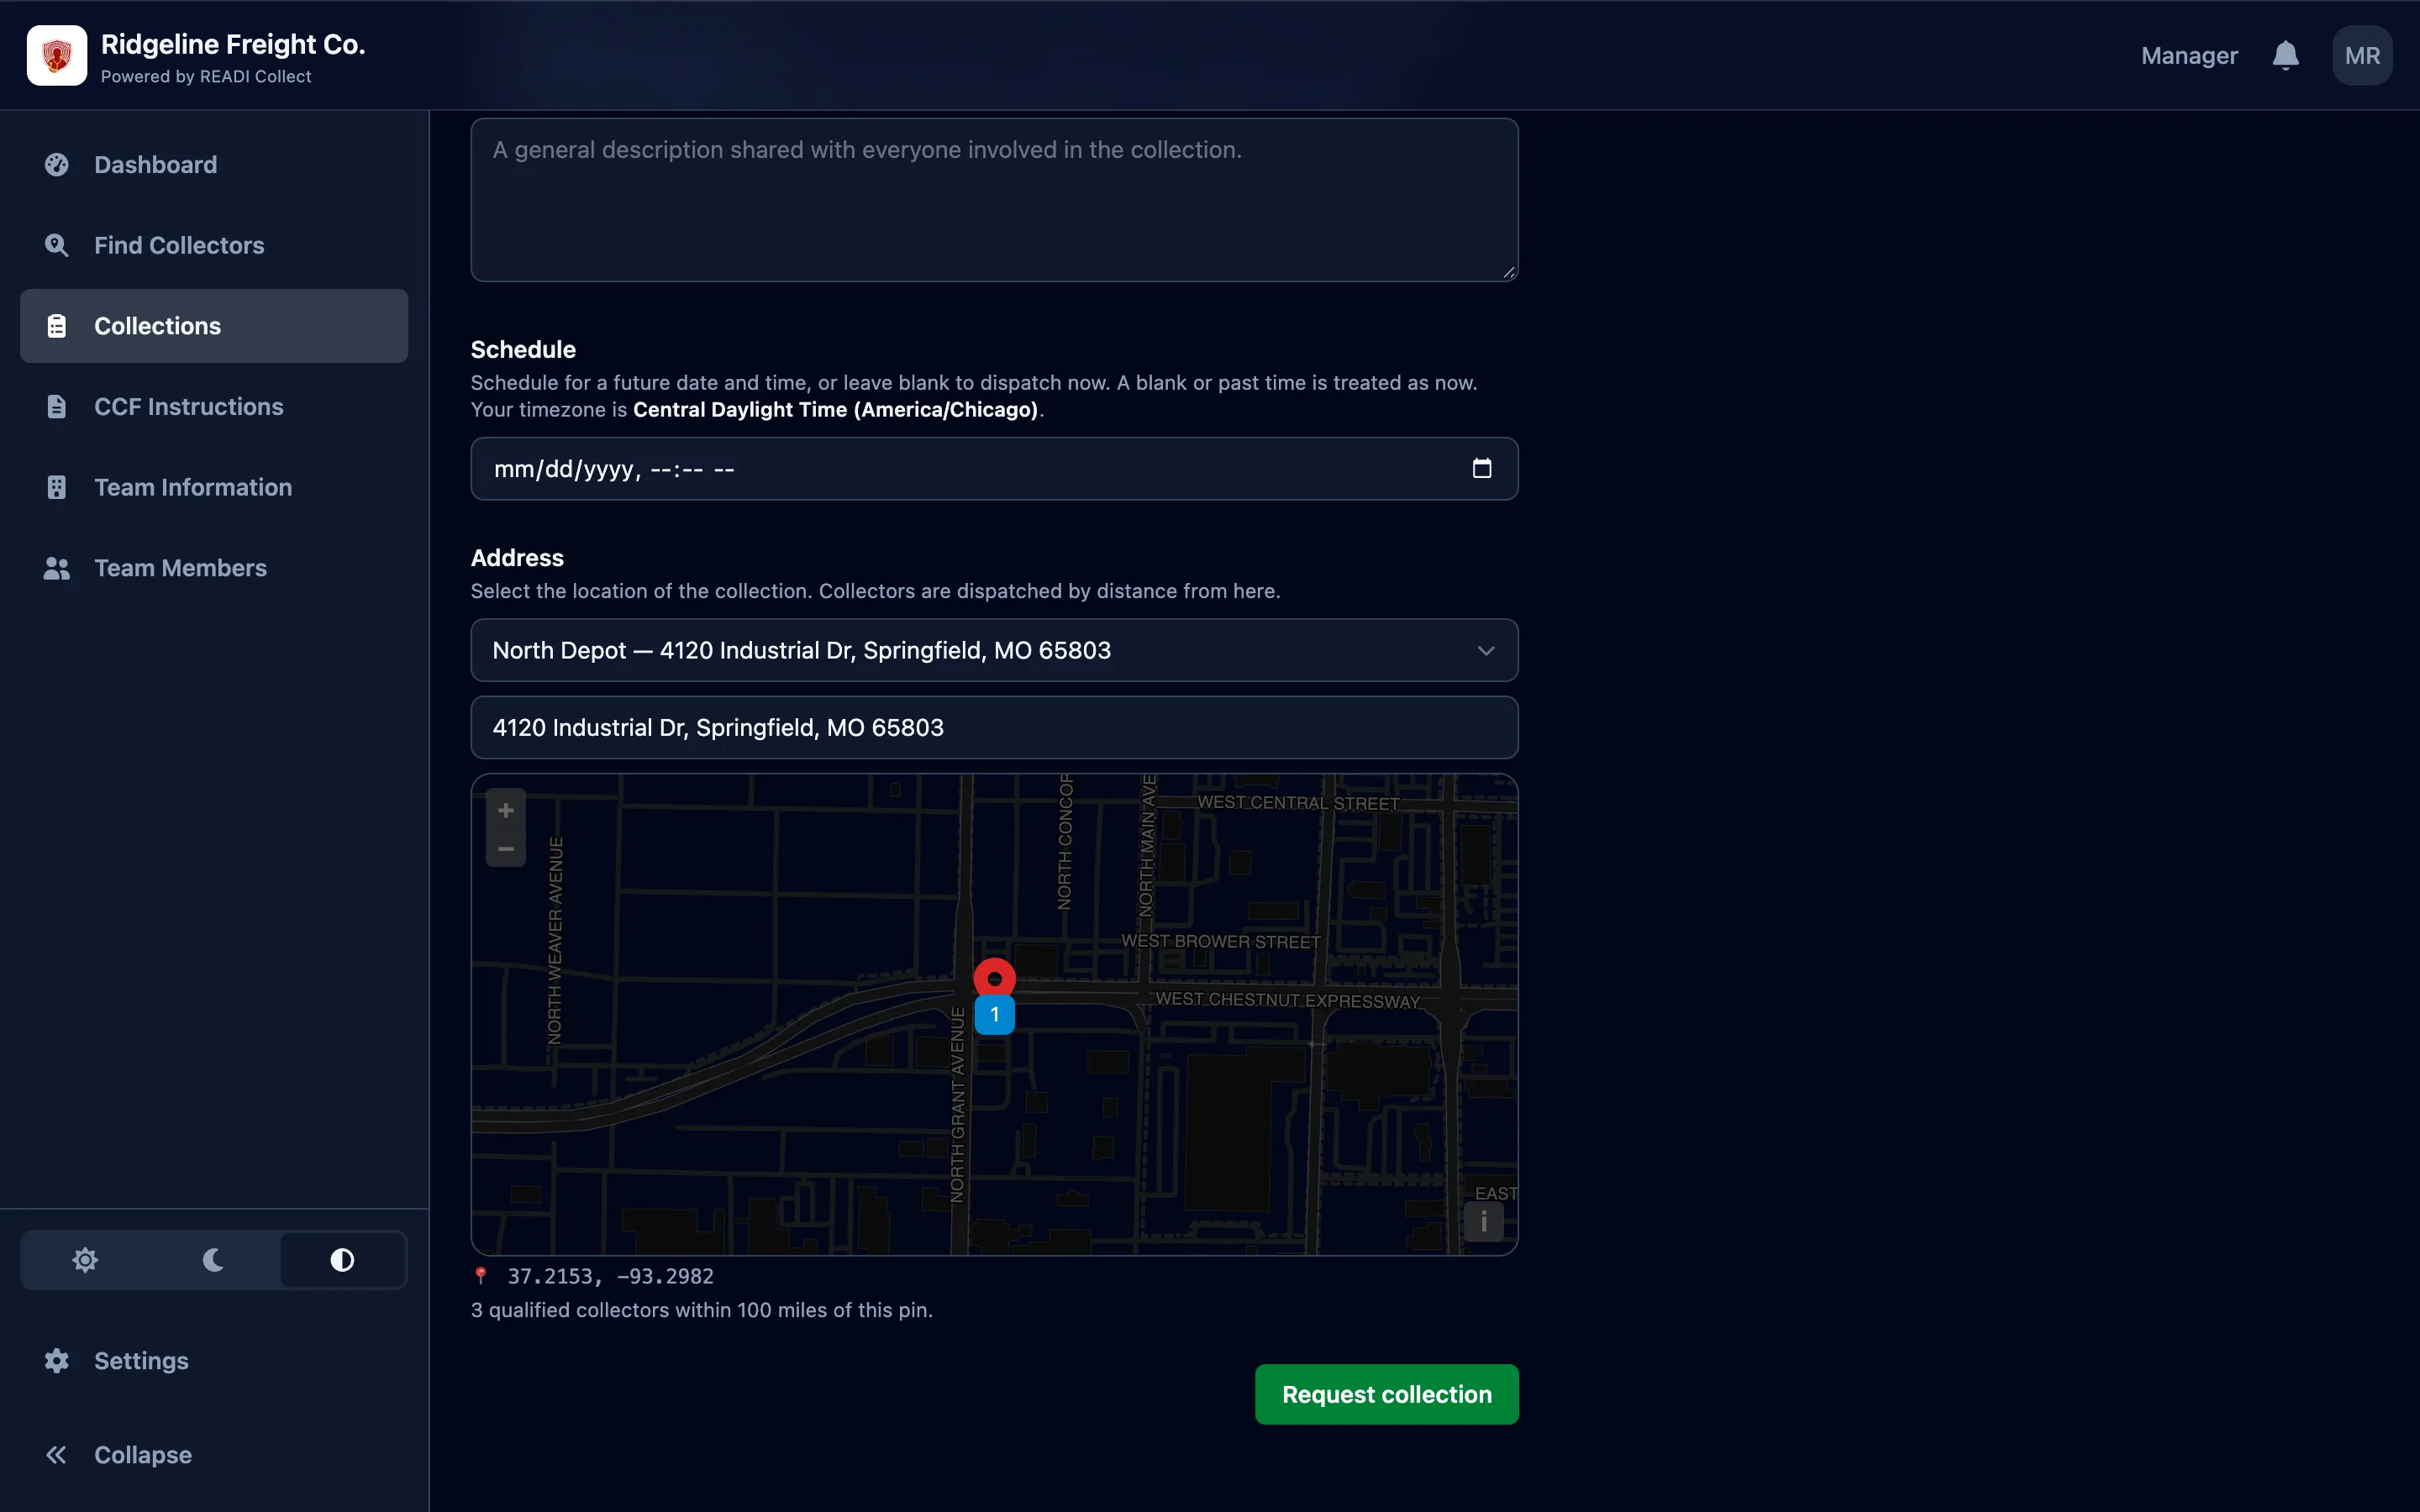Click the Team Information building icon
This screenshot has height=1512, width=2420.
[x=57, y=487]
